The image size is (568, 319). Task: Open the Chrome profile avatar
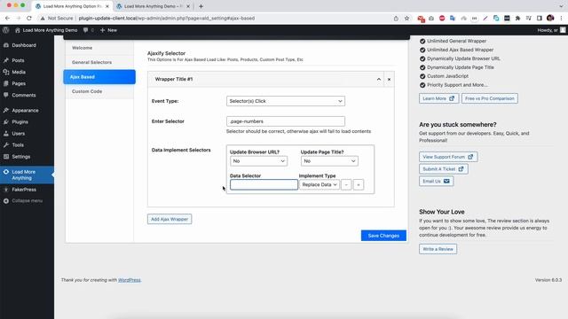pyautogui.click(x=550, y=18)
